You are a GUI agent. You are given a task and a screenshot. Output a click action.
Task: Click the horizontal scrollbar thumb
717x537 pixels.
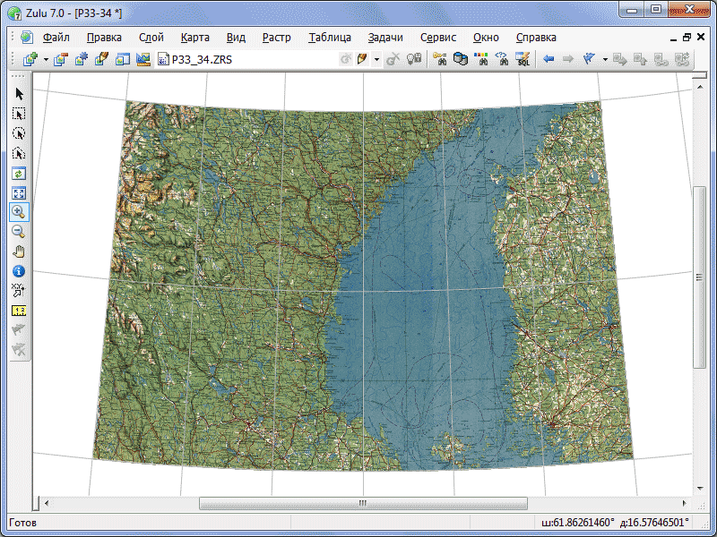tap(363, 504)
